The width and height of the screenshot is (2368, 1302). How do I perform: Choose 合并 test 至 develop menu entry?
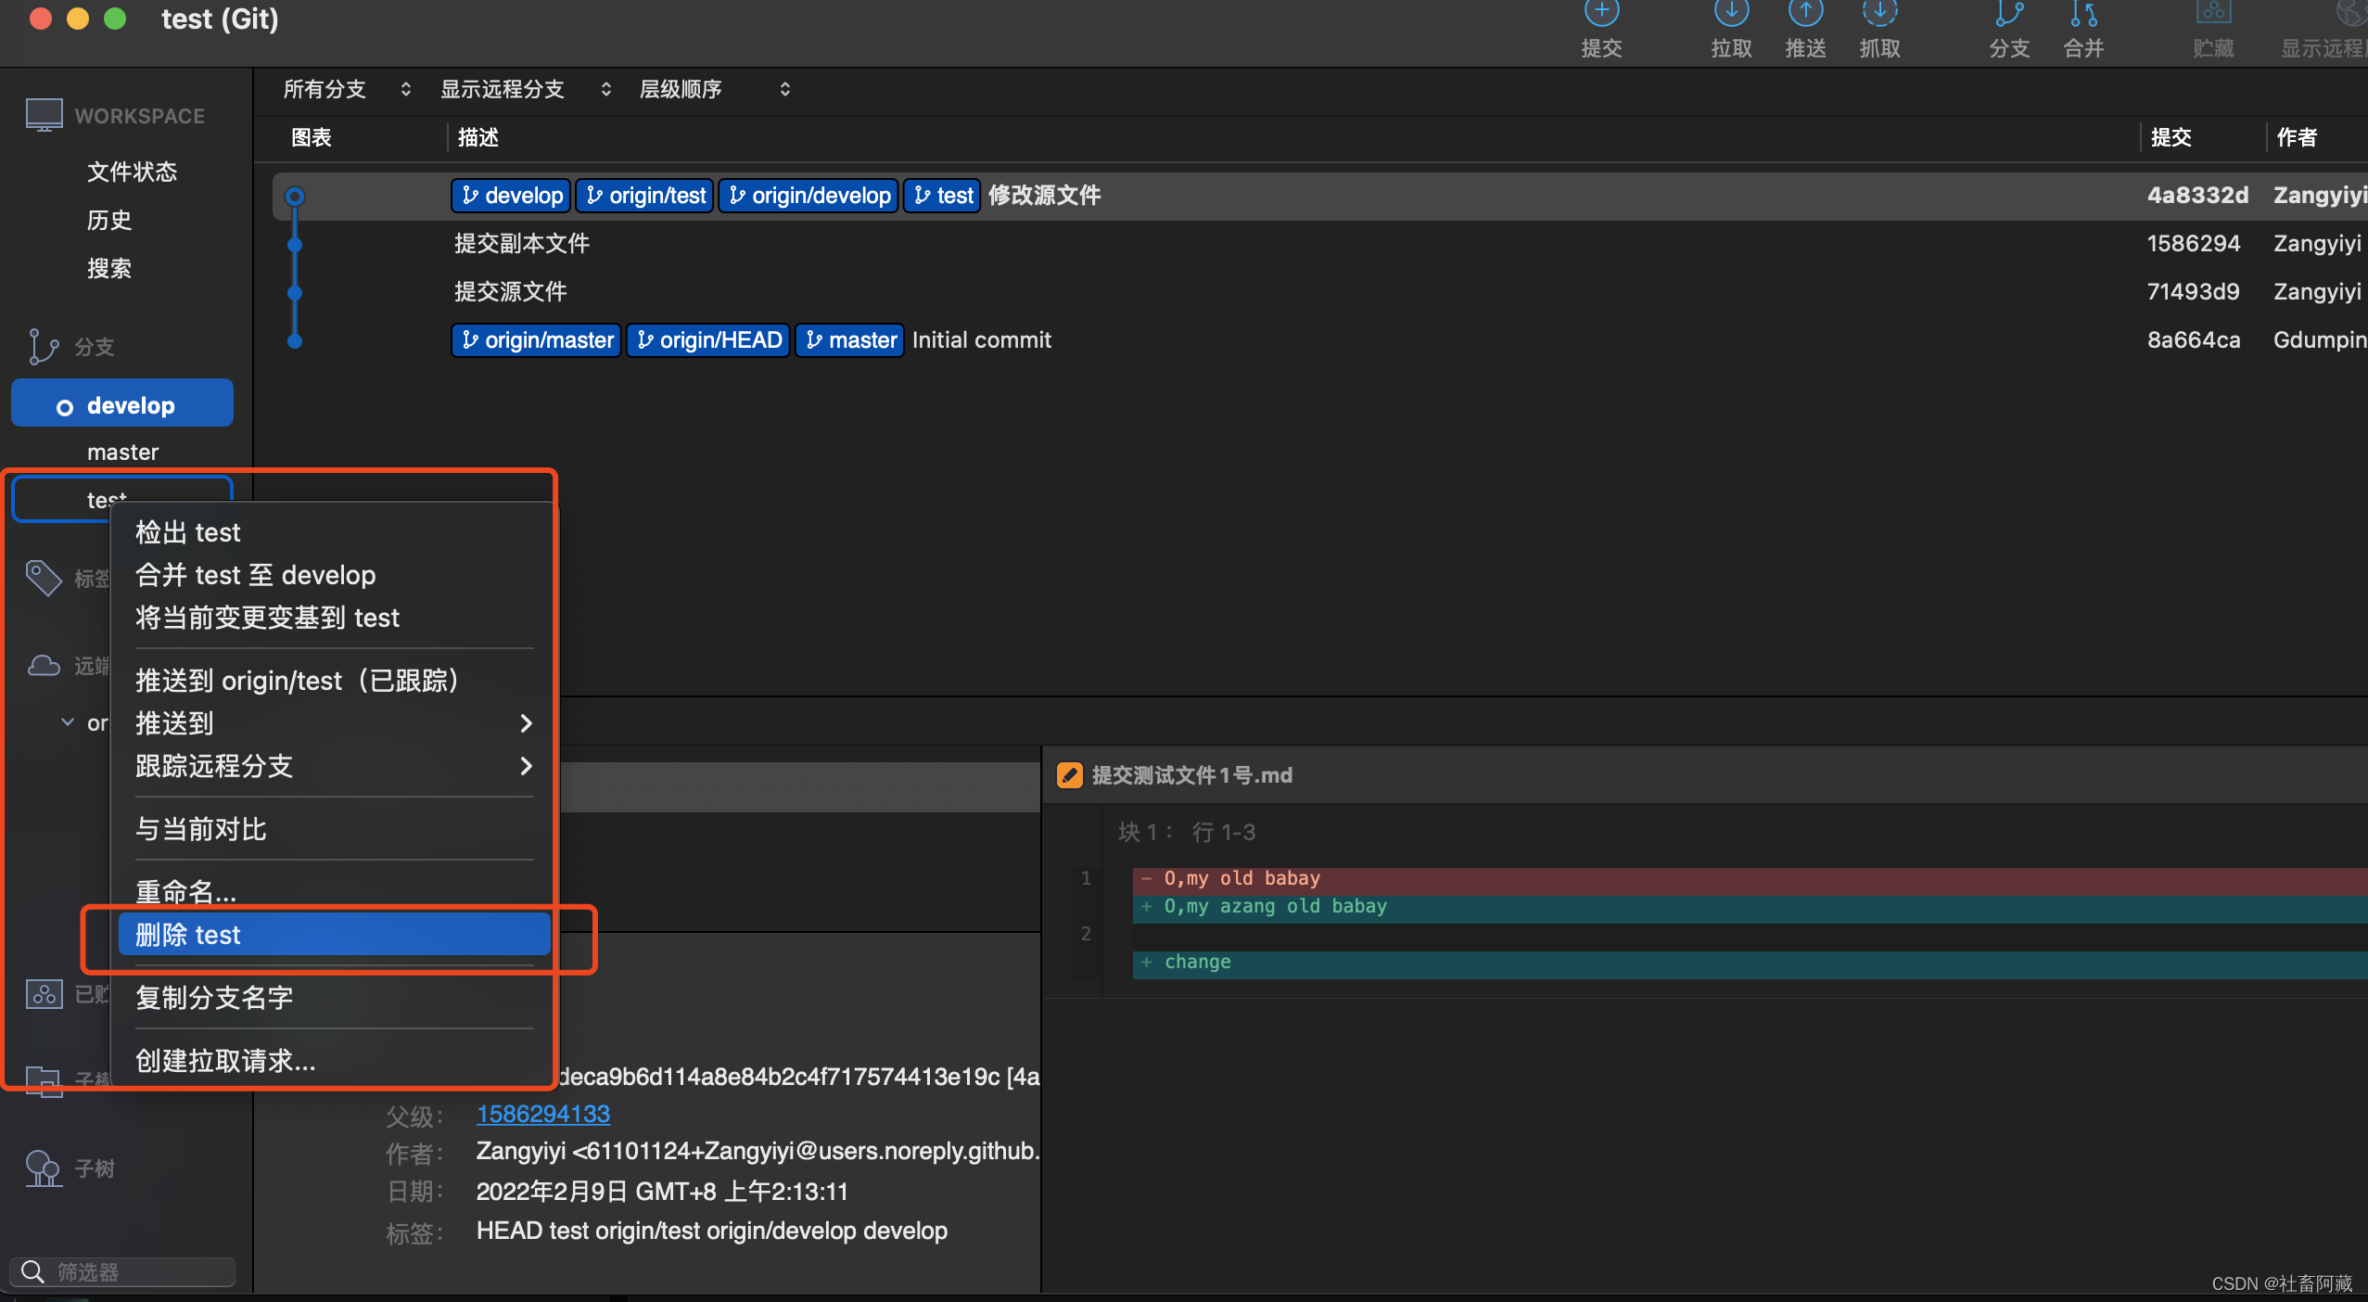(256, 575)
